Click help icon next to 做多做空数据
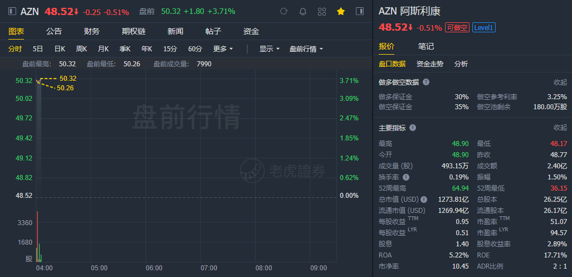The width and height of the screenshot is (572, 277). coord(426,82)
